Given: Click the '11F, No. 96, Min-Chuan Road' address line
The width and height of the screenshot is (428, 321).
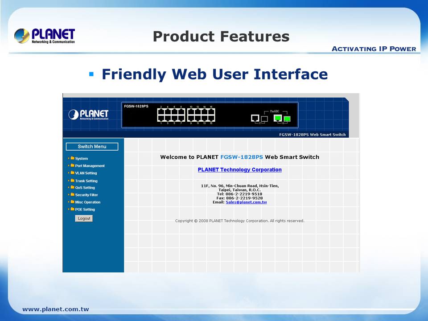Looking at the screenshot, I should coord(240,186).
